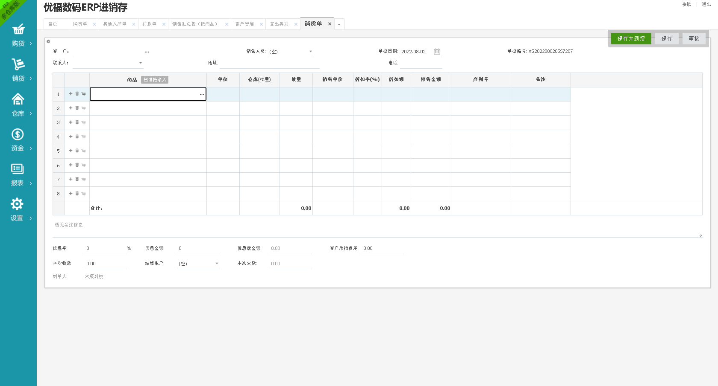The height and width of the screenshot is (386, 718).
Task: Open the date picker calendar icon
Action: tap(437, 52)
